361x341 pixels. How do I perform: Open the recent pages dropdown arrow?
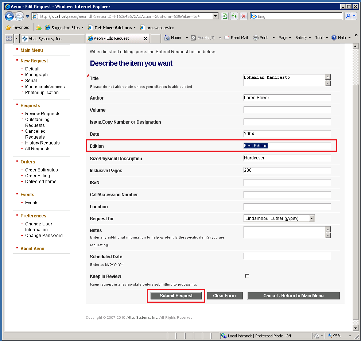(27, 16)
